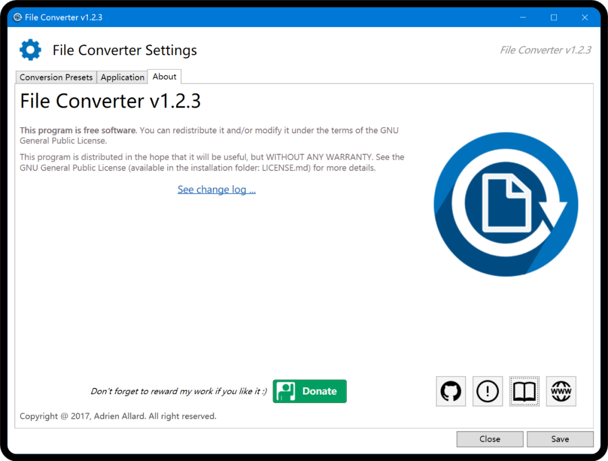The width and height of the screenshot is (608, 461).
Task: Open the documentation book icon
Action: (x=524, y=391)
